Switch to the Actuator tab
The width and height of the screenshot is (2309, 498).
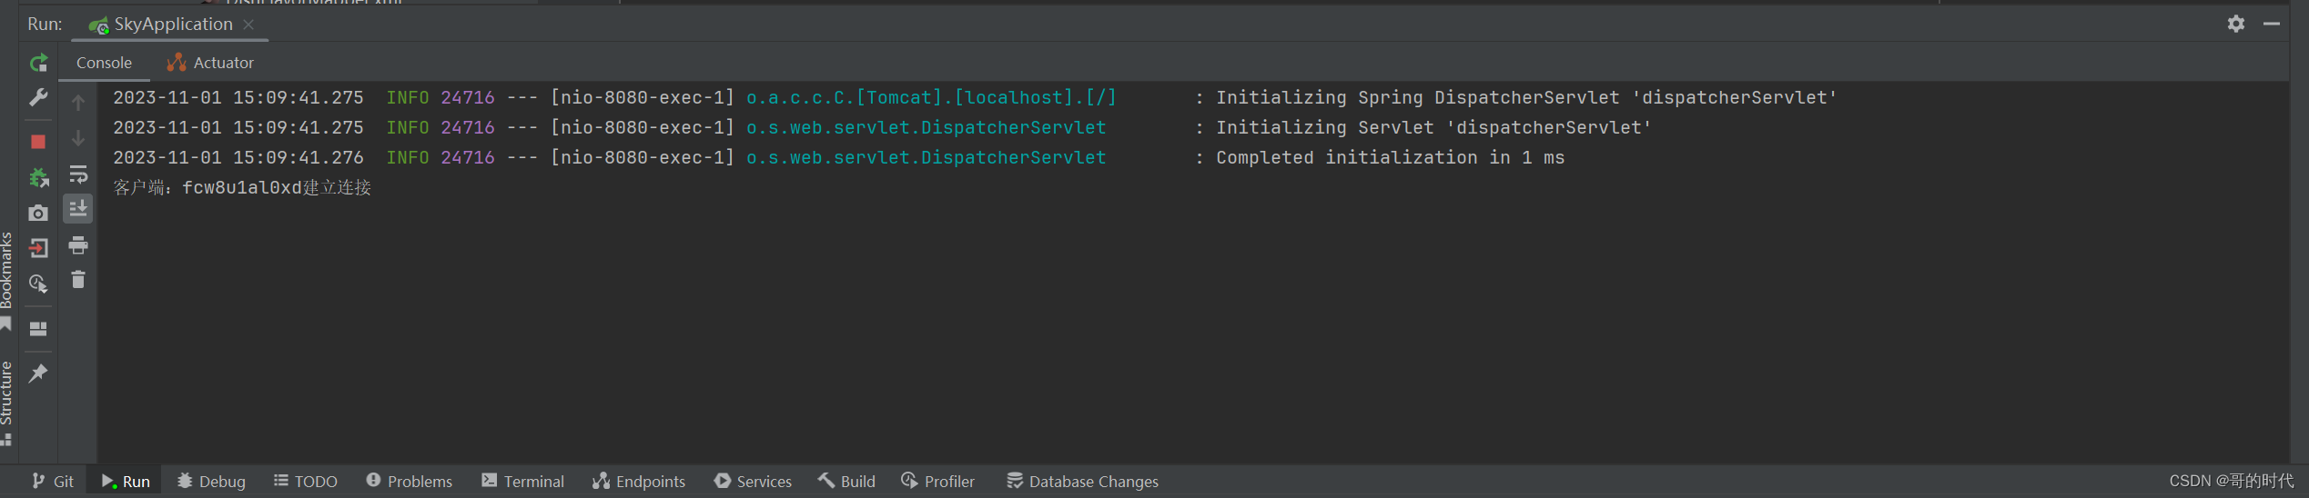pos(211,63)
